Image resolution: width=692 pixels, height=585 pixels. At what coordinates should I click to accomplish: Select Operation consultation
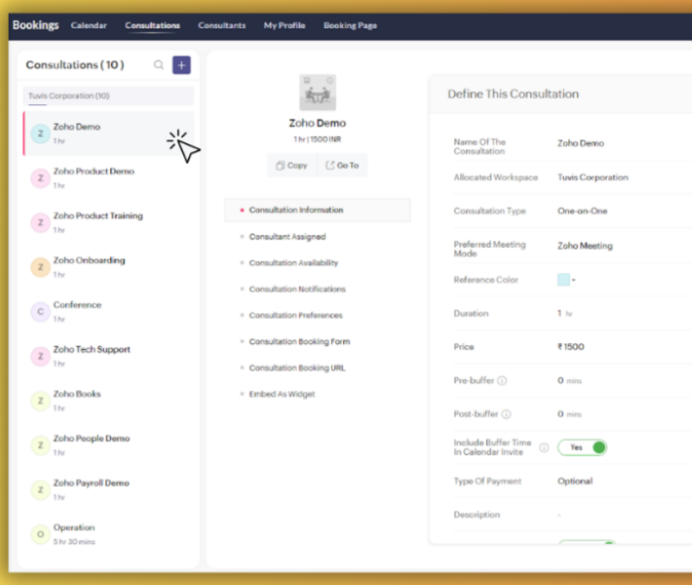coord(108,534)
